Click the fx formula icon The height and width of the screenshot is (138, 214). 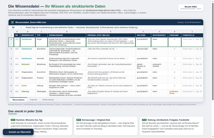(21, 27)
